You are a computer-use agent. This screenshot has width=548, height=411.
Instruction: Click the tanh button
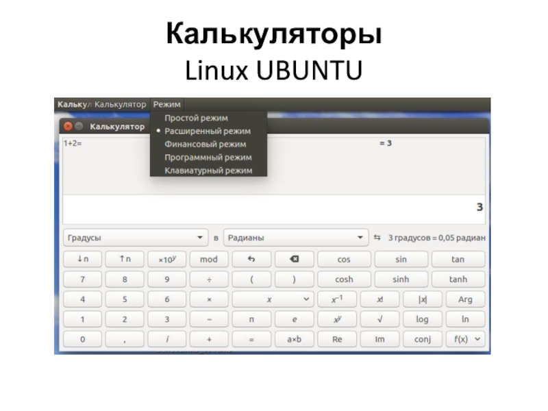tap(458, 279)
